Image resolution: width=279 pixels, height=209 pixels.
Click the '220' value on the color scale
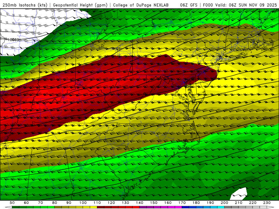tap(252, 203)
